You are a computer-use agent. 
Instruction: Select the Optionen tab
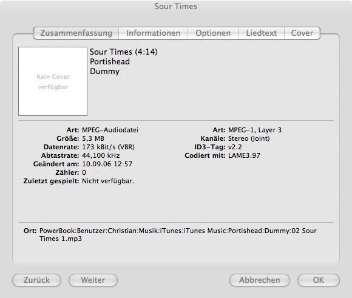[213, 33]
